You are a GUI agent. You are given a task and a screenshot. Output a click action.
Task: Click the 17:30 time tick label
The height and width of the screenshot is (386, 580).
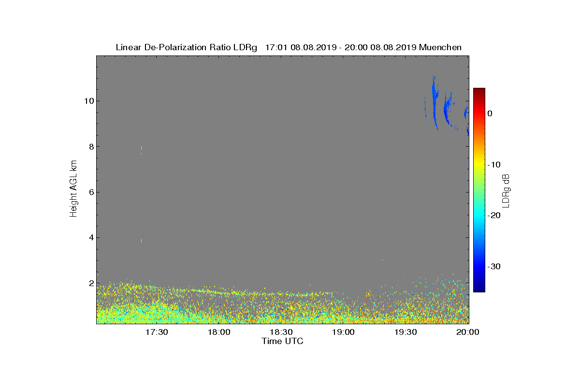(x=157, y=332)
